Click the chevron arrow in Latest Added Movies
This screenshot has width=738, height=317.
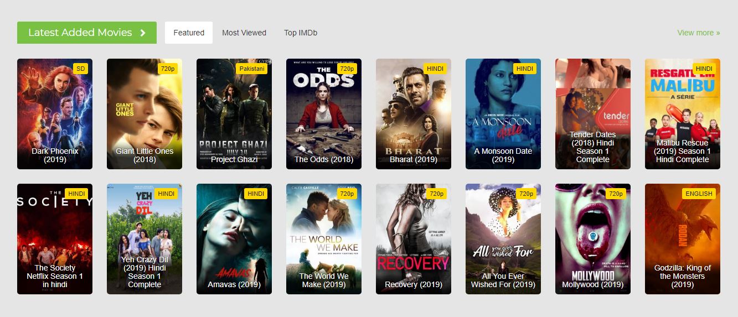[x=143, y=33]
